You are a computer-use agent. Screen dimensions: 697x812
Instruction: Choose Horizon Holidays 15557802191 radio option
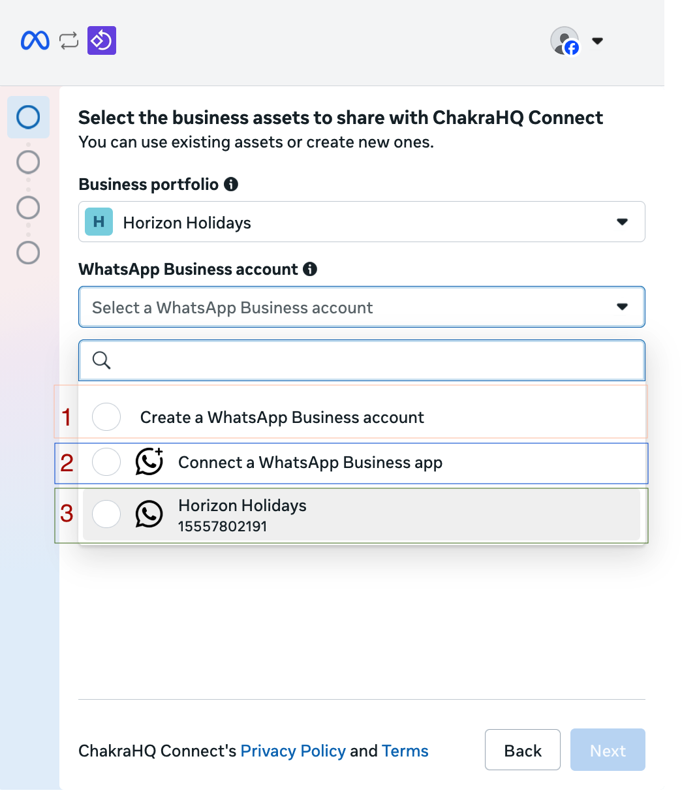[x=106, y=514]
